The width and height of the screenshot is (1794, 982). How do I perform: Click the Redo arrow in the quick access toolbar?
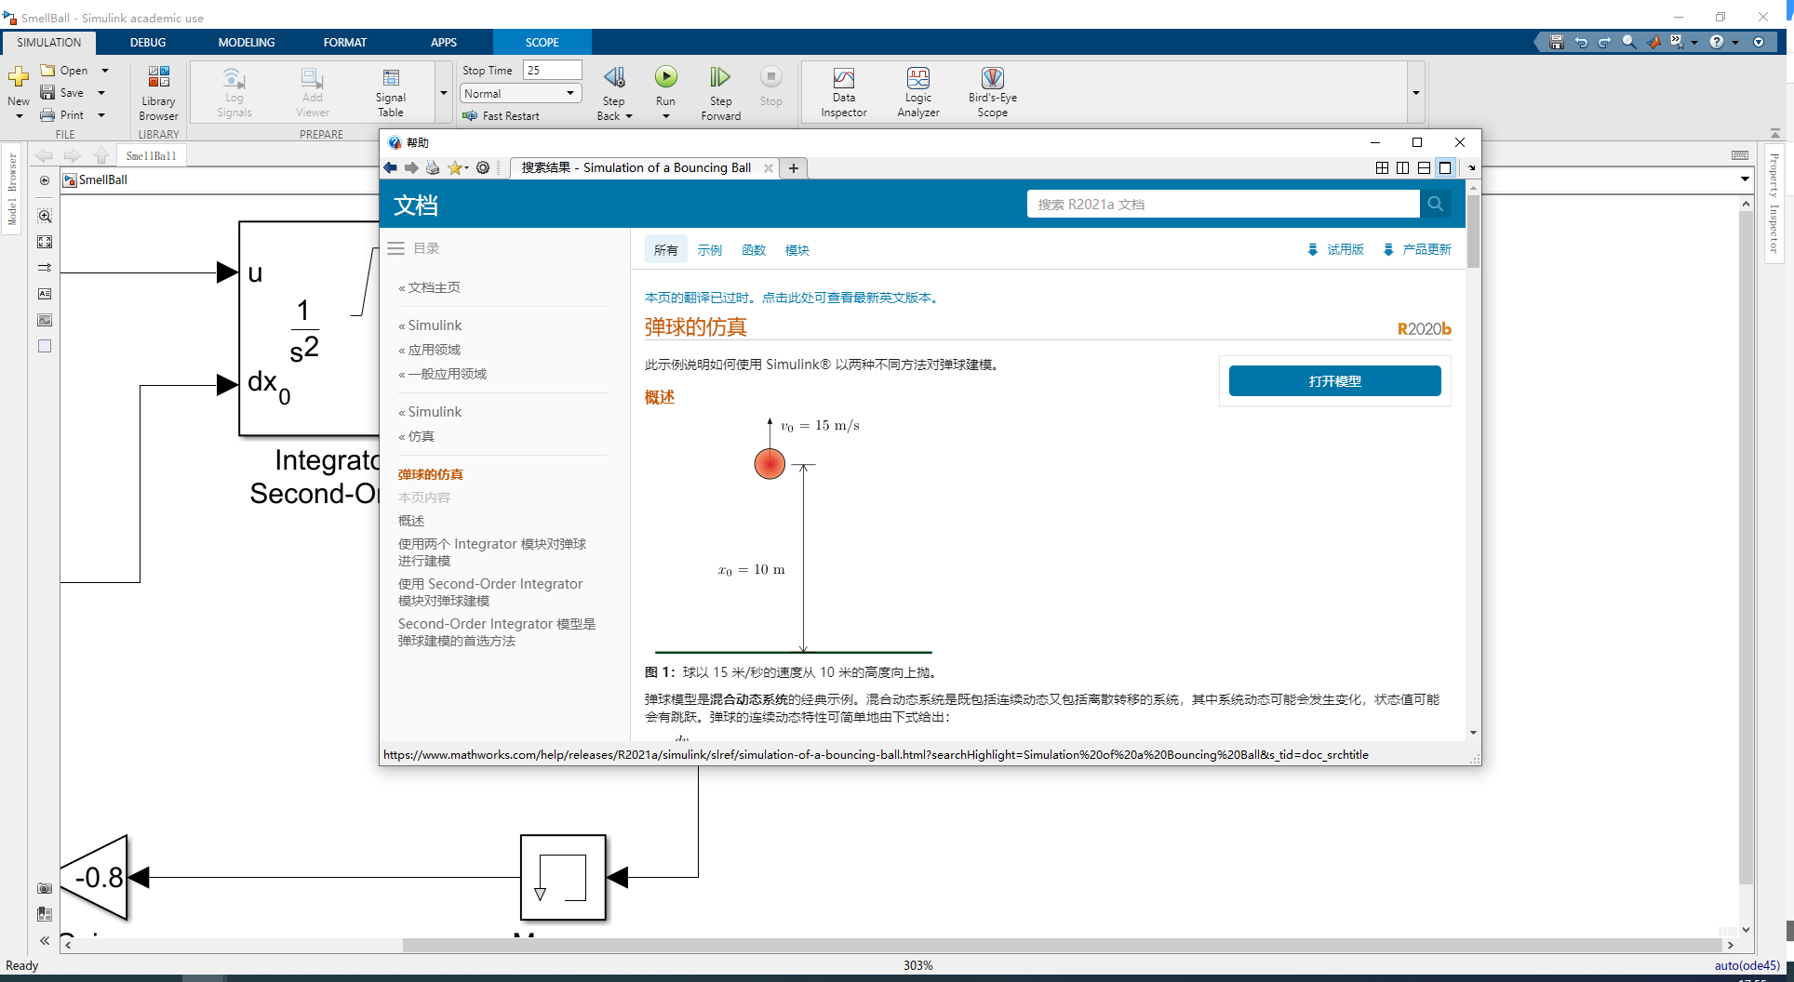pos(1604,42)
